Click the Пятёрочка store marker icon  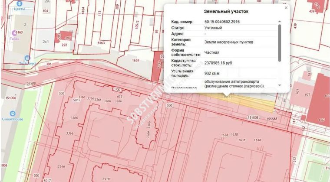[x=27, y=58]
